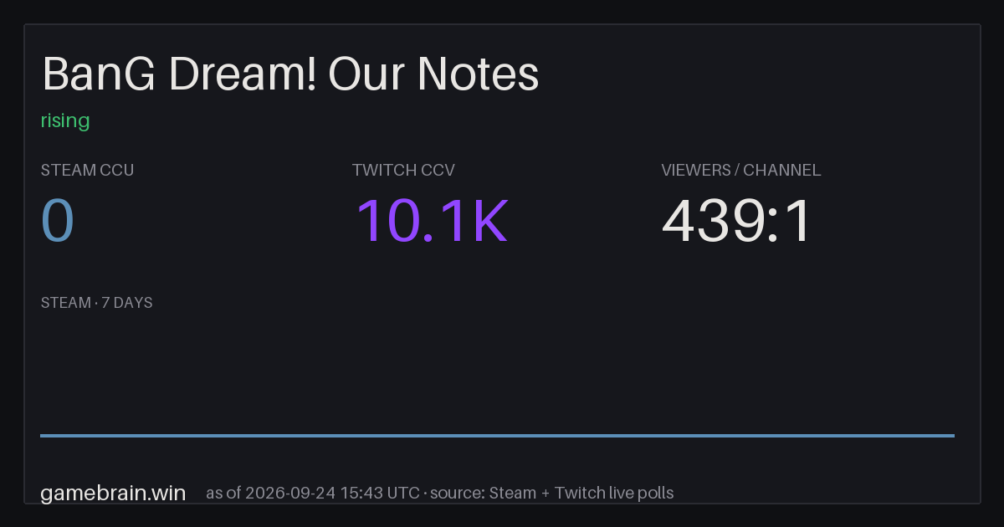The height and width of the screenshot is (527, 1004).
Task: Click the Steam CCU value 0
Action: (x=58, y=221)
